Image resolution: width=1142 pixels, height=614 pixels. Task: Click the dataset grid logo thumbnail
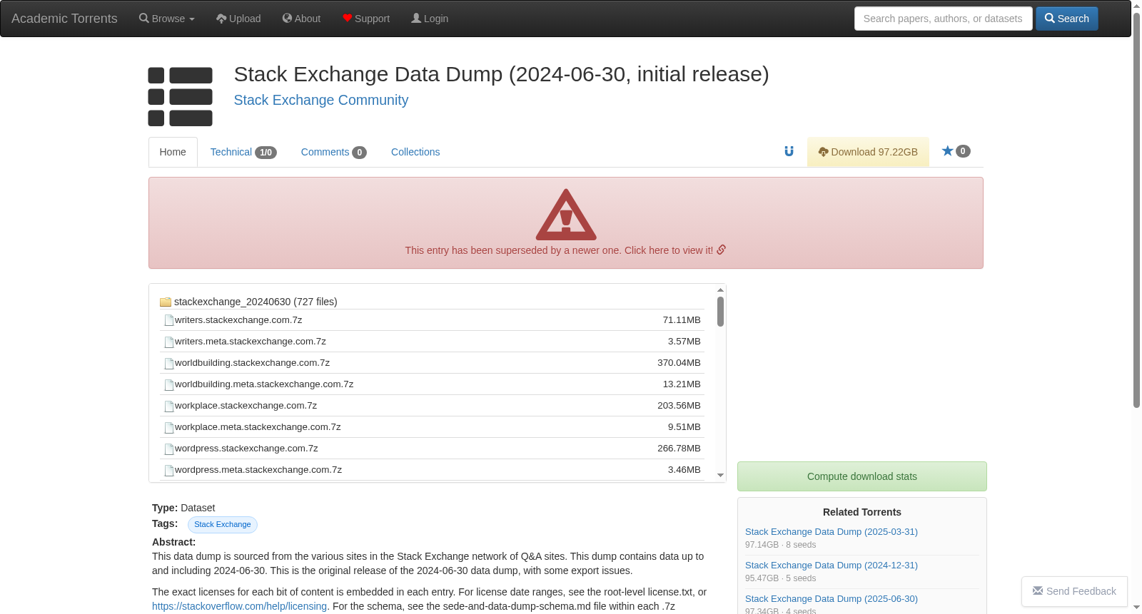coord(180,96)
